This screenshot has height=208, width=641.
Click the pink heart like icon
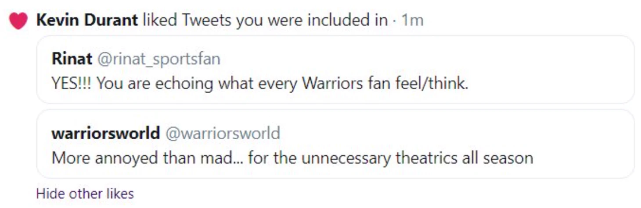pyautogui.click(x=18, y=21)
